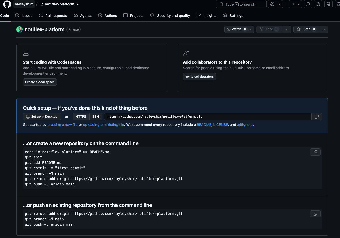The image size is (340, 238).
Task: Expand the Fork options dropdown caret
Action: 287,29
